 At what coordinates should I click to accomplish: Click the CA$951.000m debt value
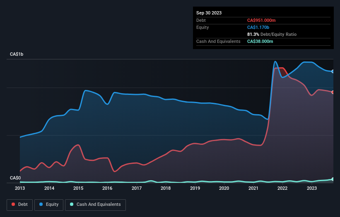click(x=261, y=20)
